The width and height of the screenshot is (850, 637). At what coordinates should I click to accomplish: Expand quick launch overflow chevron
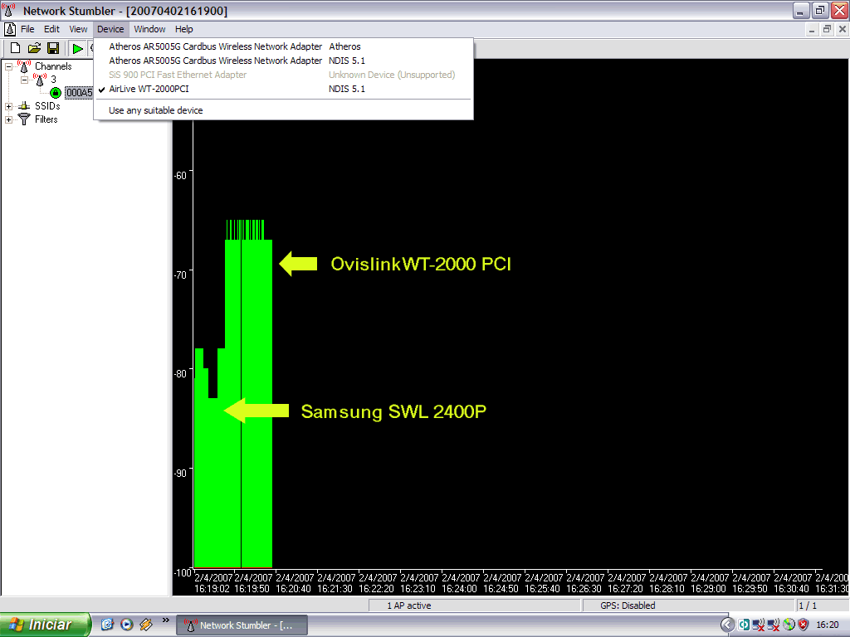pyautogui.click(x=166, y=620)
